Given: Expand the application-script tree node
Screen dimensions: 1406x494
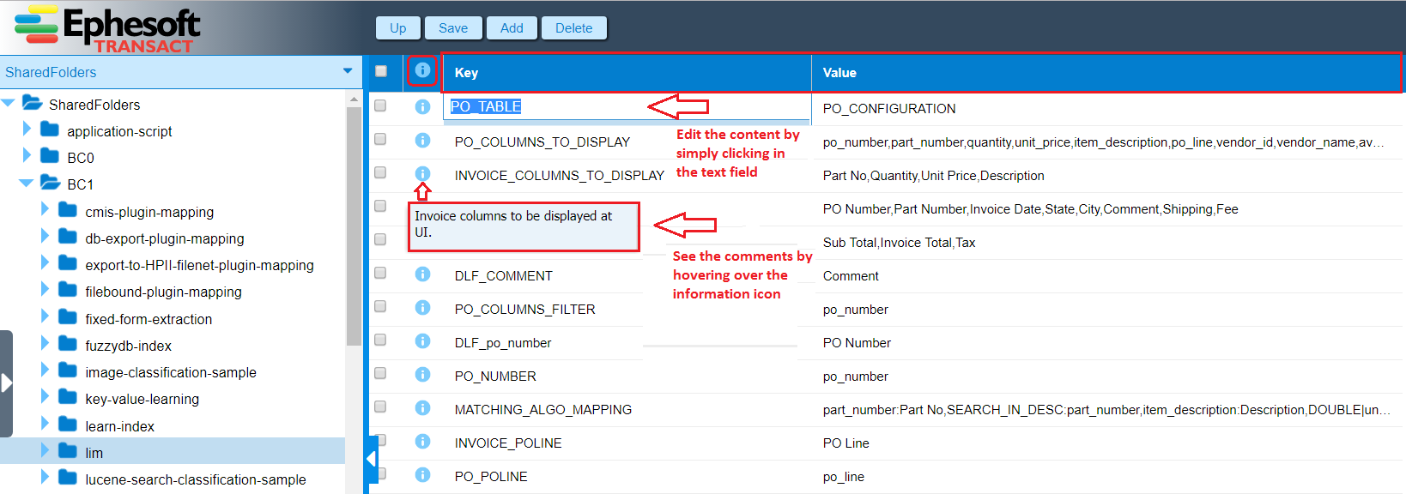Looking at the screenshot, I should point(27,129).
